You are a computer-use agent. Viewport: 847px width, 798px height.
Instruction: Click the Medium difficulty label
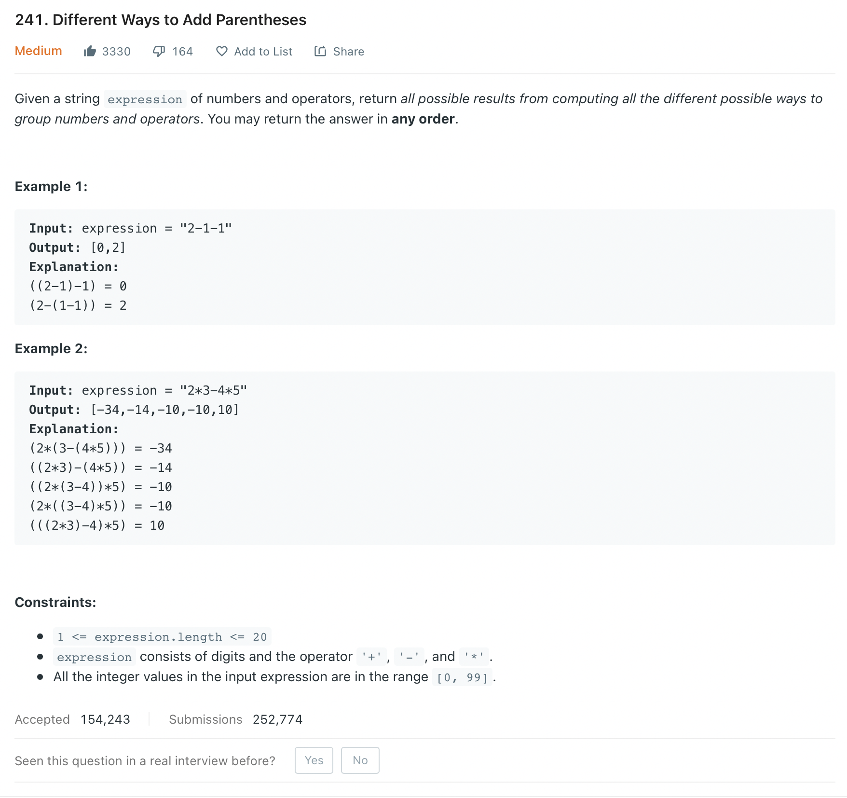38,51
